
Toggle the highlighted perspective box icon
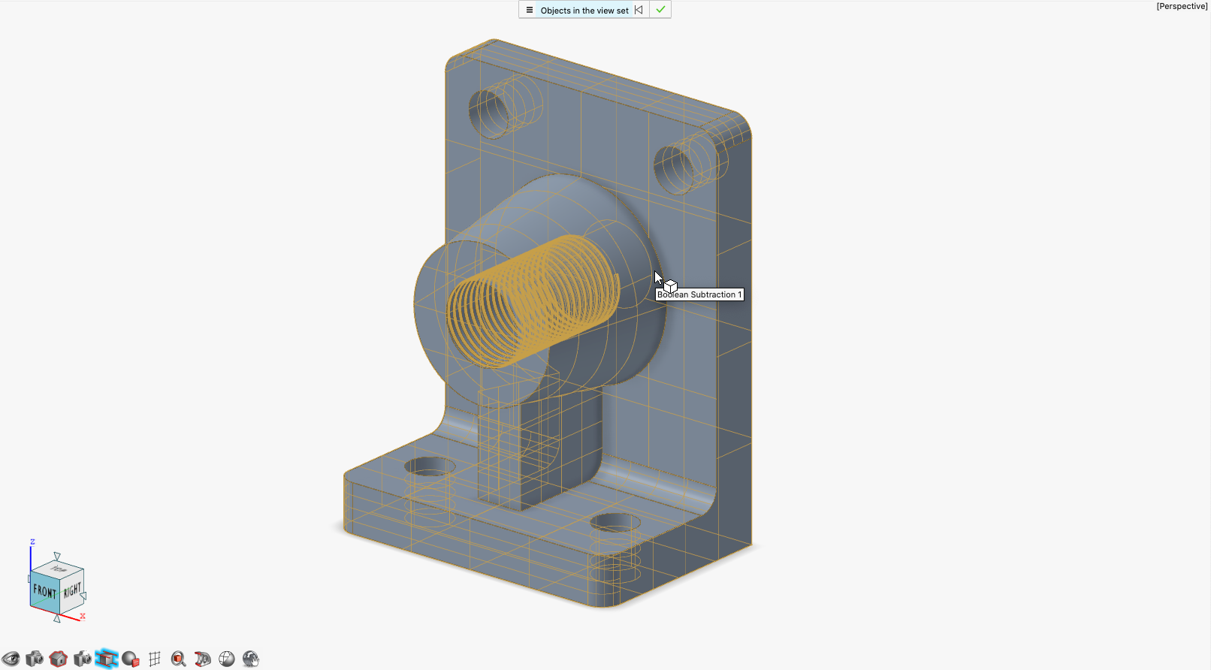(x=107, y=659)
